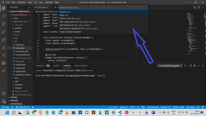
Task: Open Word from the taskbar
Action: 153,113
